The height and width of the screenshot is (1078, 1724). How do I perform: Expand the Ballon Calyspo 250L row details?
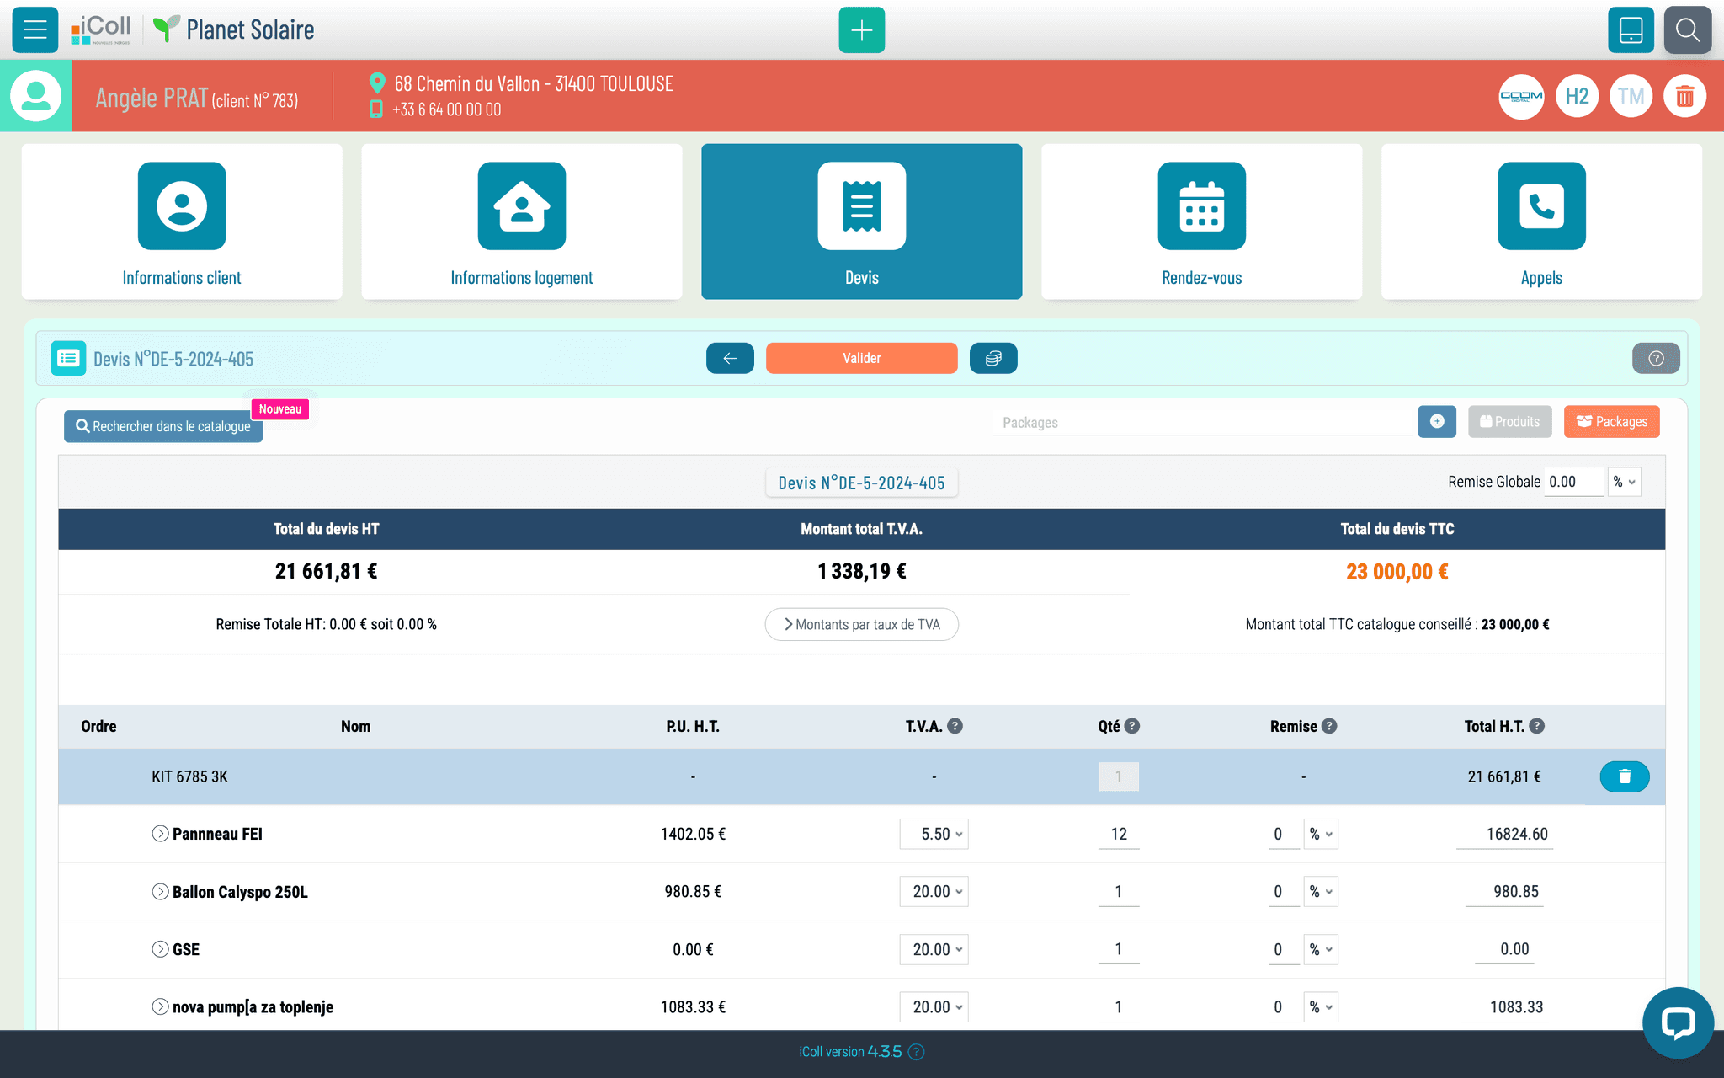point(160,891)
